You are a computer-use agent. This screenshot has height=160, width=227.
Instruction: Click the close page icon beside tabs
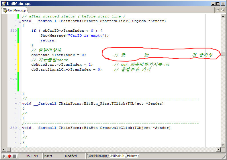(x=223, y=10)
